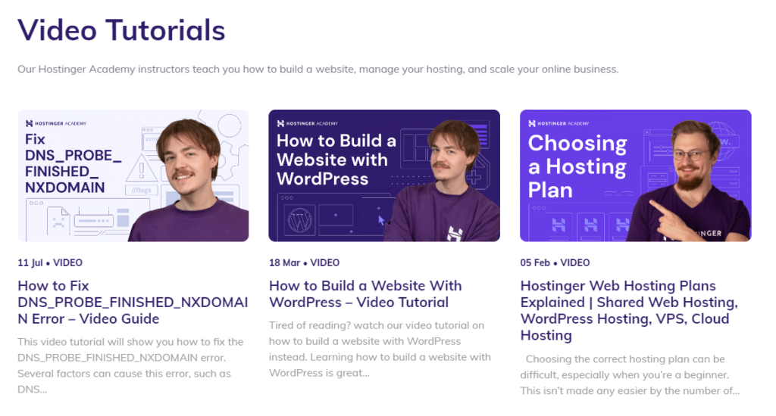The height and width of the screenshot is (416, 776).
Task: Click the '05 Feb • VIDEO' date label
Action: coord(555,263)
